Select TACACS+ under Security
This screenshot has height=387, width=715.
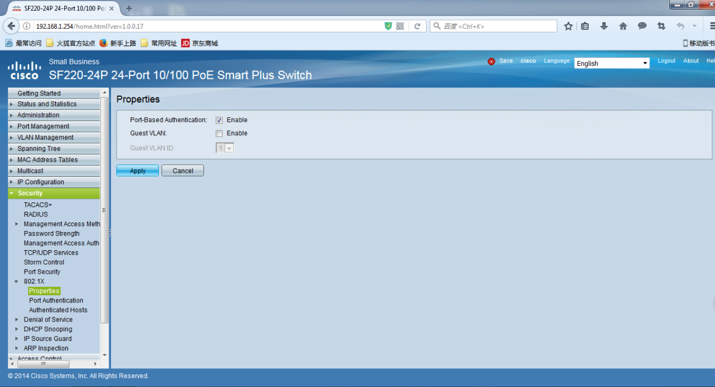click(38, 205)
